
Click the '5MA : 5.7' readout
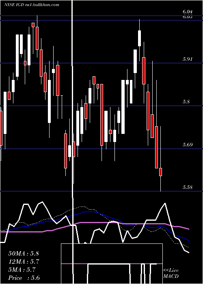tap(22, 270)
